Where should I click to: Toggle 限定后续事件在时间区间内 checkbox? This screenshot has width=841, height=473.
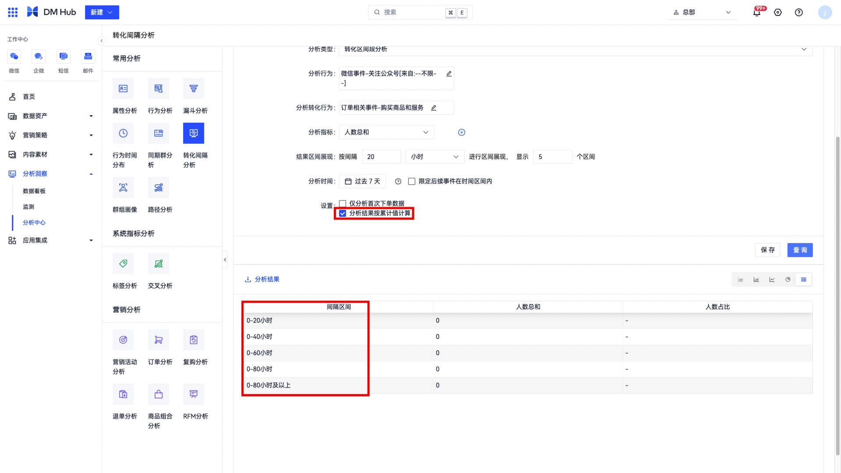411,181
